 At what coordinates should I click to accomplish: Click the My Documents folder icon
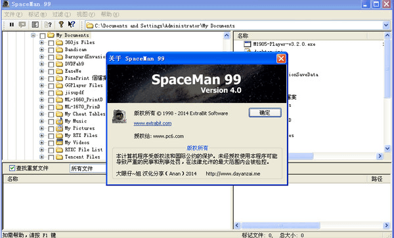(51, 35)
